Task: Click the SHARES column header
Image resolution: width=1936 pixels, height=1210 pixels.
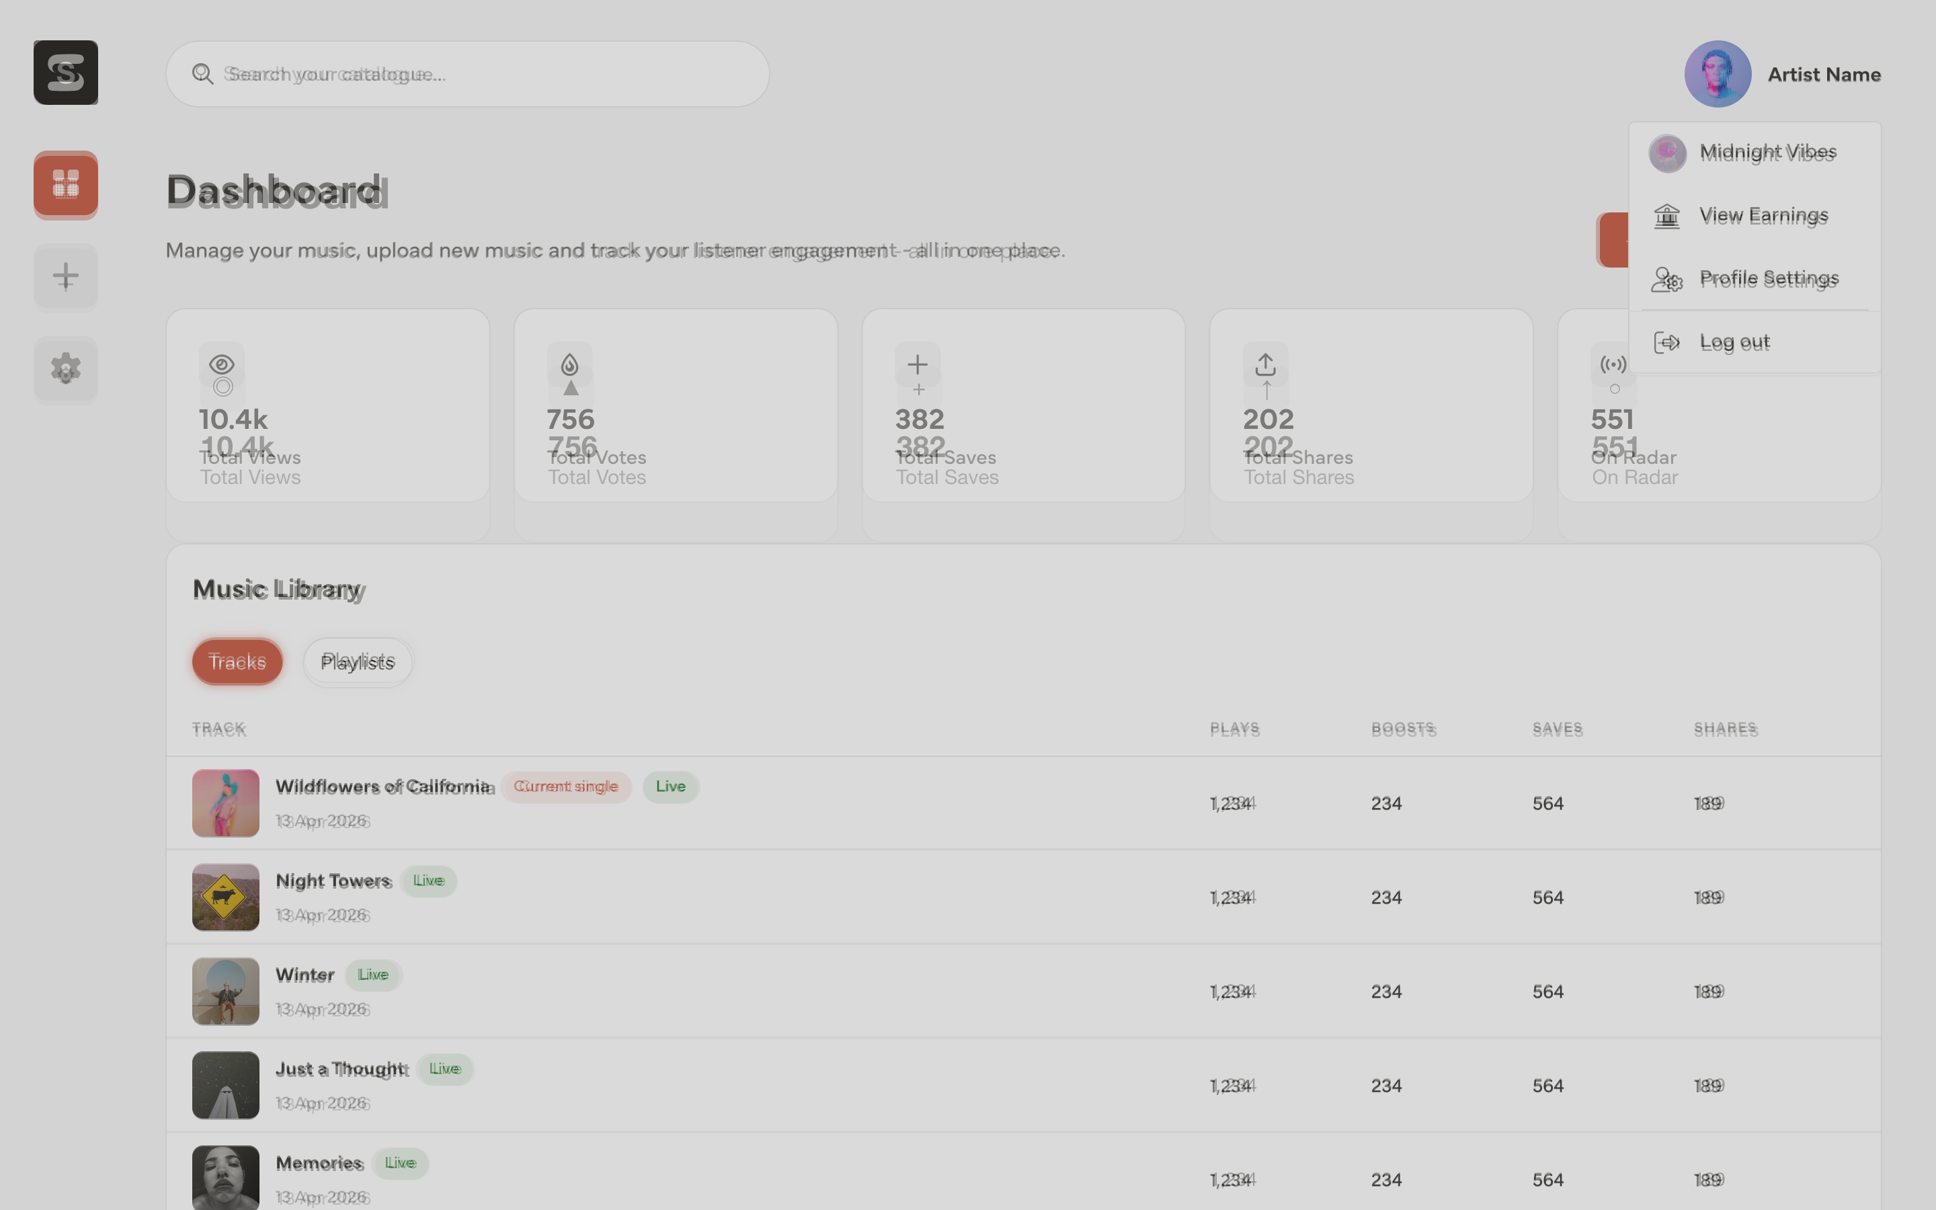Action: [x=1726, y=729]
